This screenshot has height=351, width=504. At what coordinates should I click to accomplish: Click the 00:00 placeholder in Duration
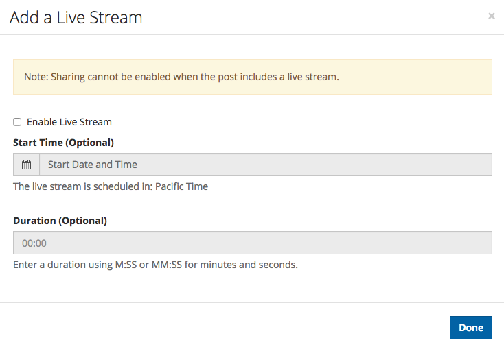point(34,243)
